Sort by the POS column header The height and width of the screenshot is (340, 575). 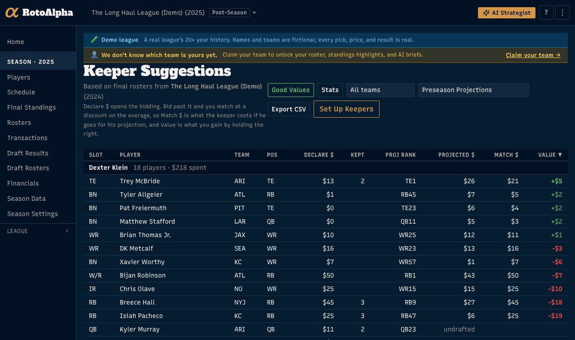click(x=272, y=155)
